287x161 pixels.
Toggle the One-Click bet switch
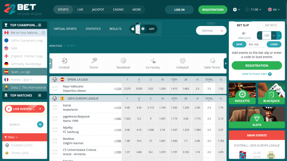click(244, 33)
